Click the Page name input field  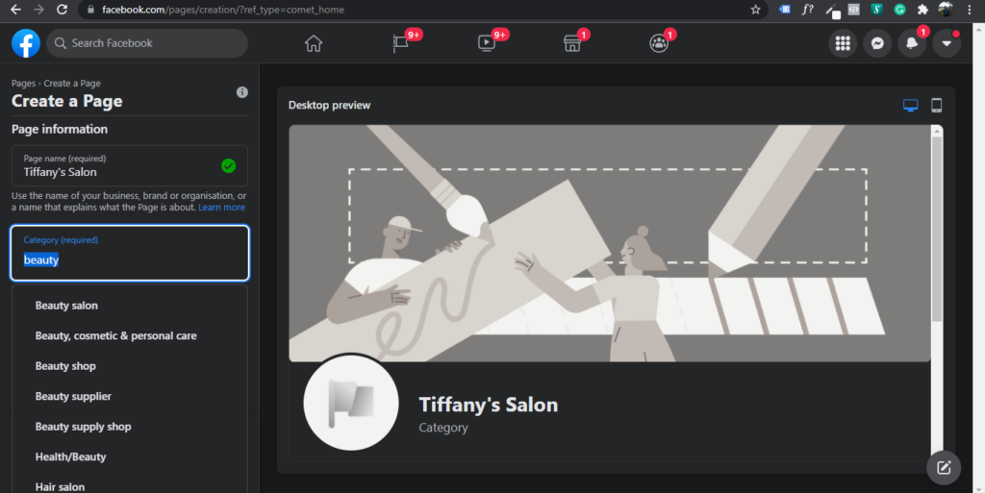pyautogui.click(x=130, y=165)
